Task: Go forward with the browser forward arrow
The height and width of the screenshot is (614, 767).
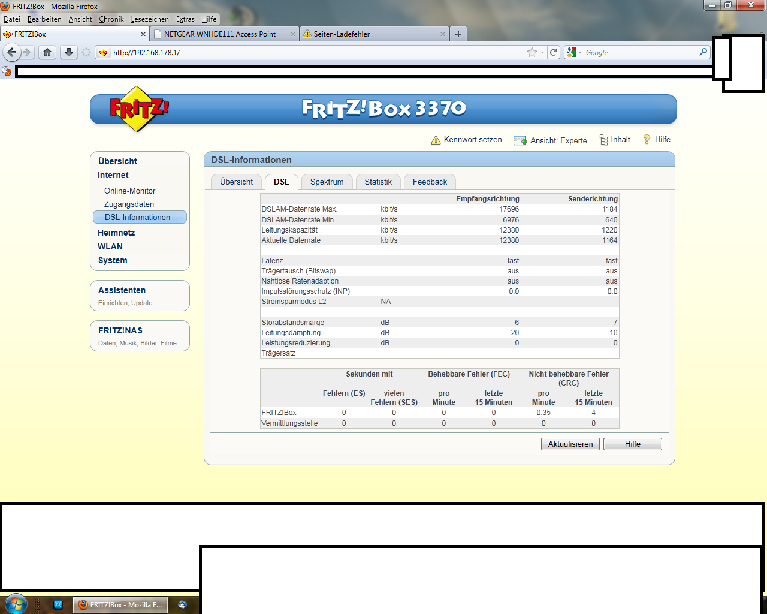Action: (x=27, y=52)
